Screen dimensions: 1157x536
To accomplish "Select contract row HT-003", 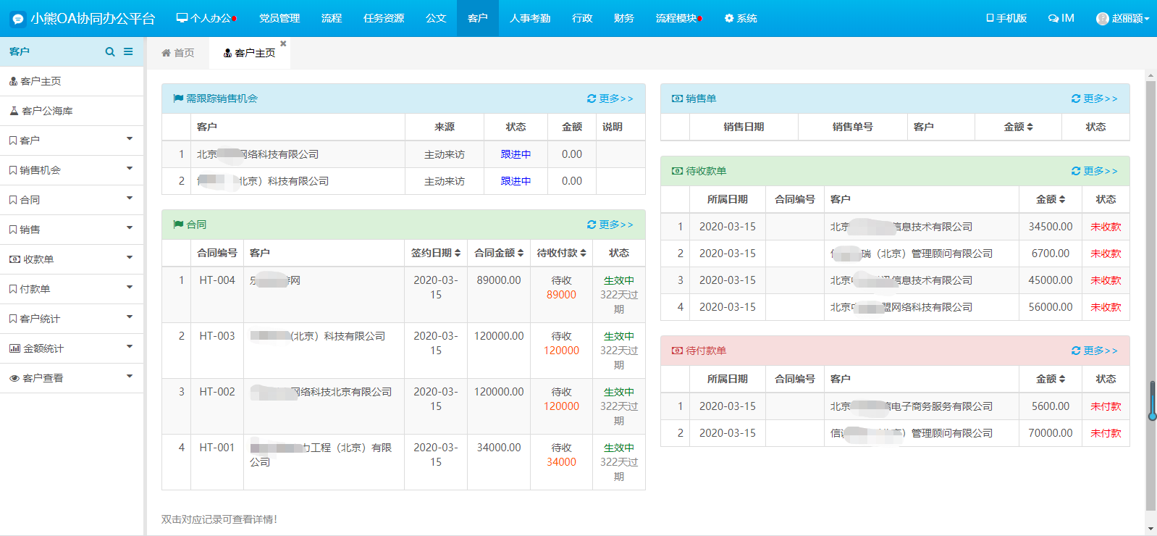I will pos(403,351).
